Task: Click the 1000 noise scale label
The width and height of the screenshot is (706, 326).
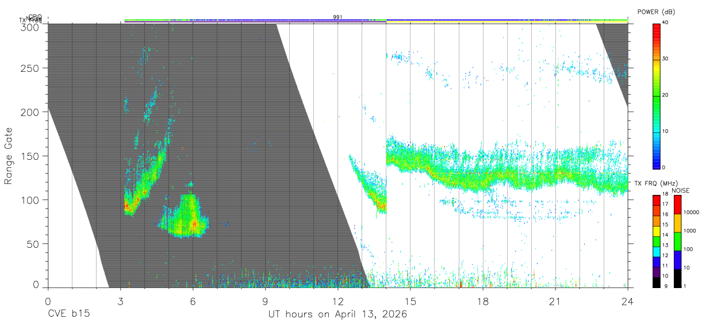Action: click(689, 231)
